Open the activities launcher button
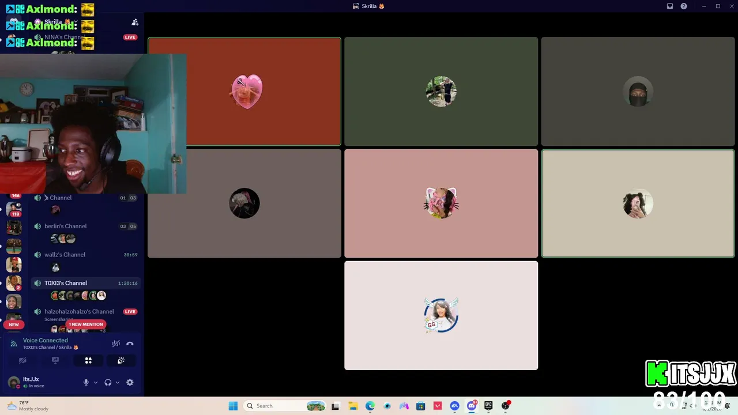 pos(88,360)
